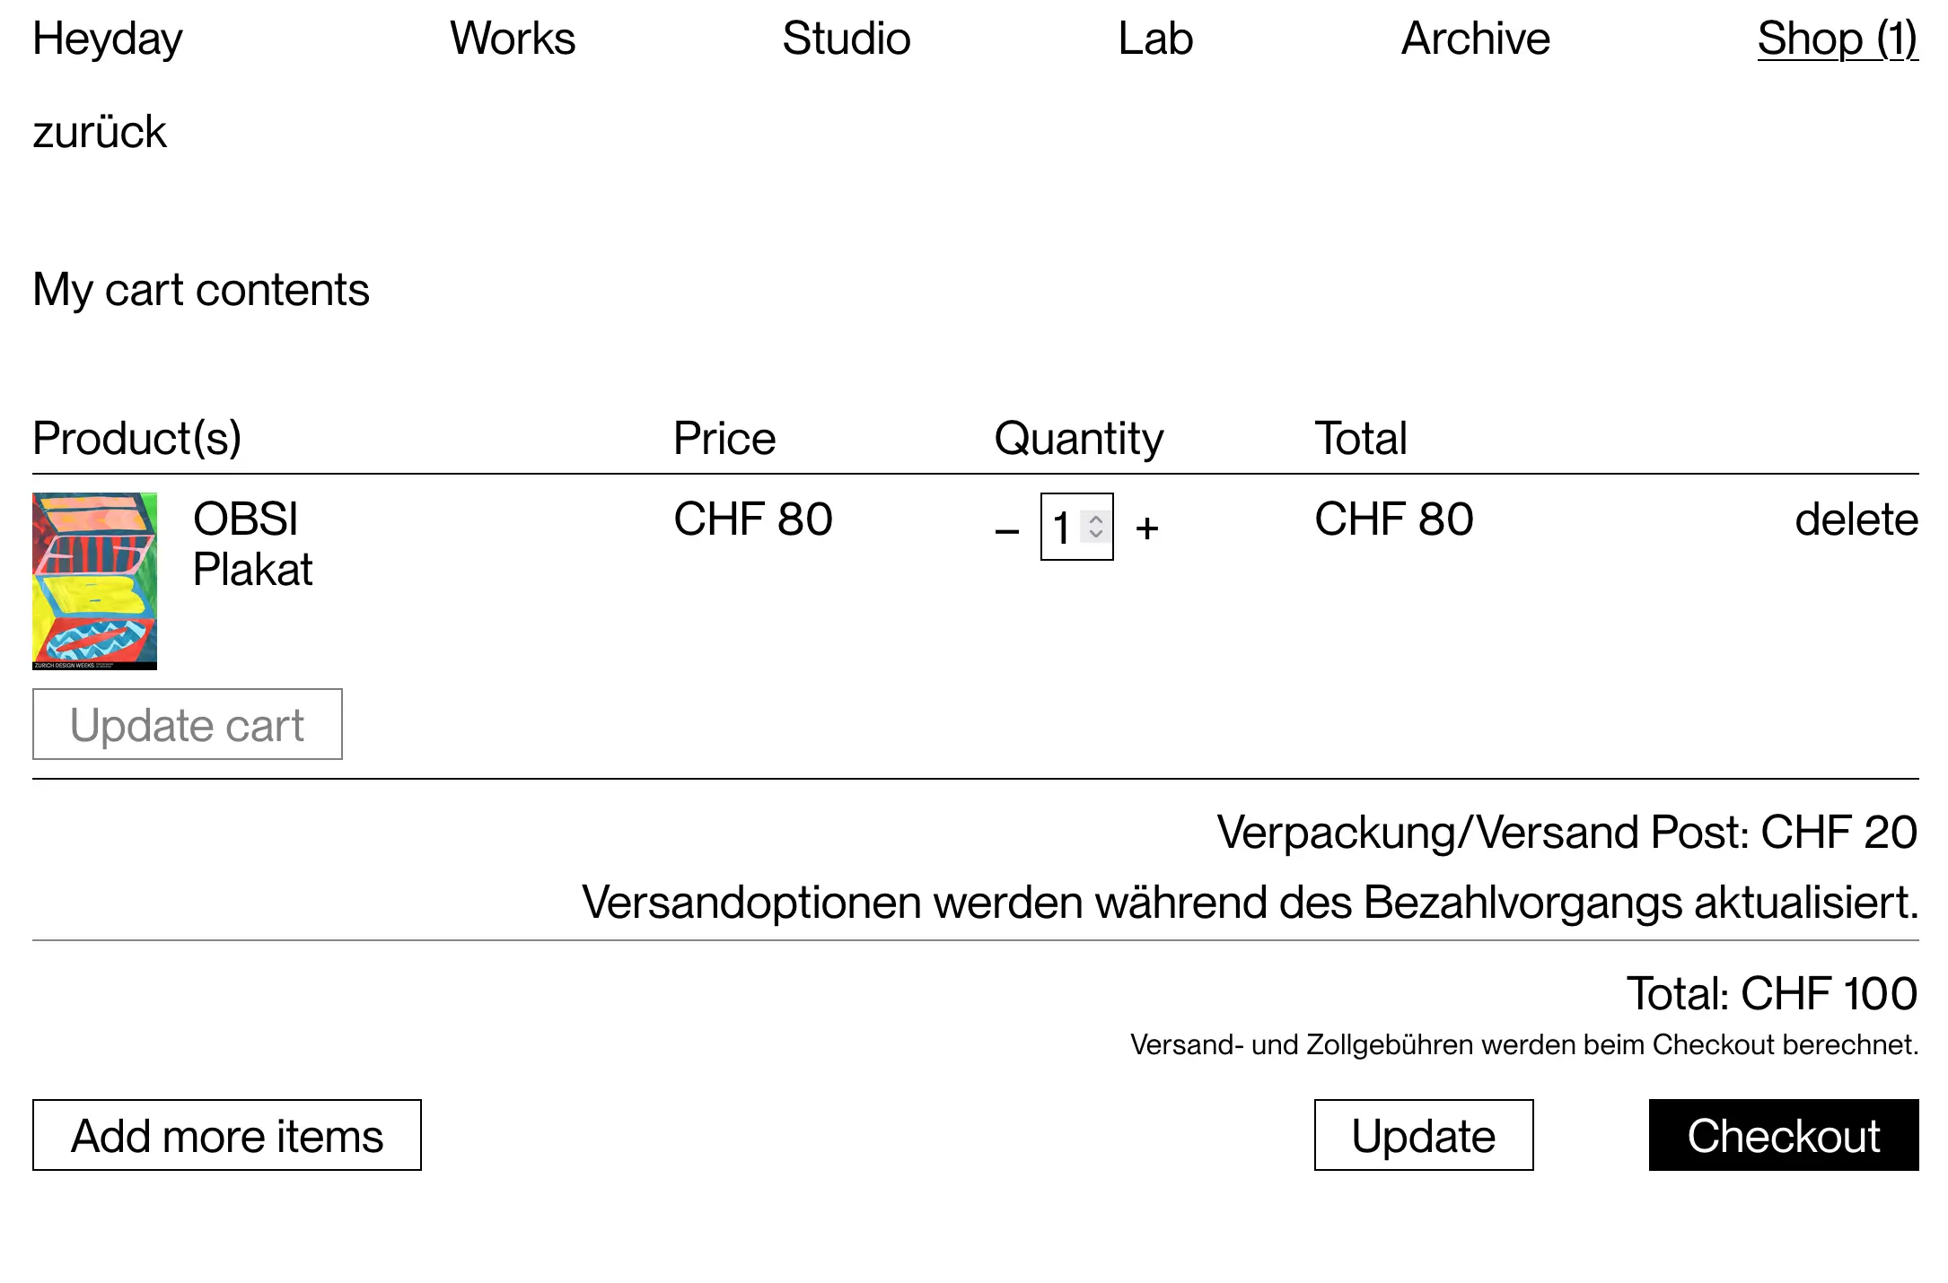The height and width of the screenshot is (1283, 1948).
Task: Proceed to Checkout
Action: tap(1783, 1135)
